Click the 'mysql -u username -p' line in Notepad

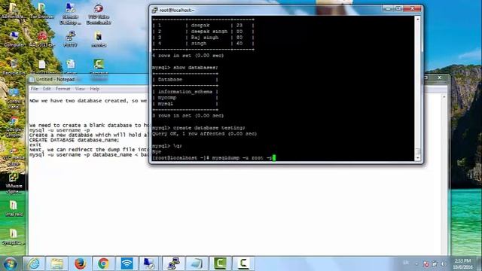point(59,130)
